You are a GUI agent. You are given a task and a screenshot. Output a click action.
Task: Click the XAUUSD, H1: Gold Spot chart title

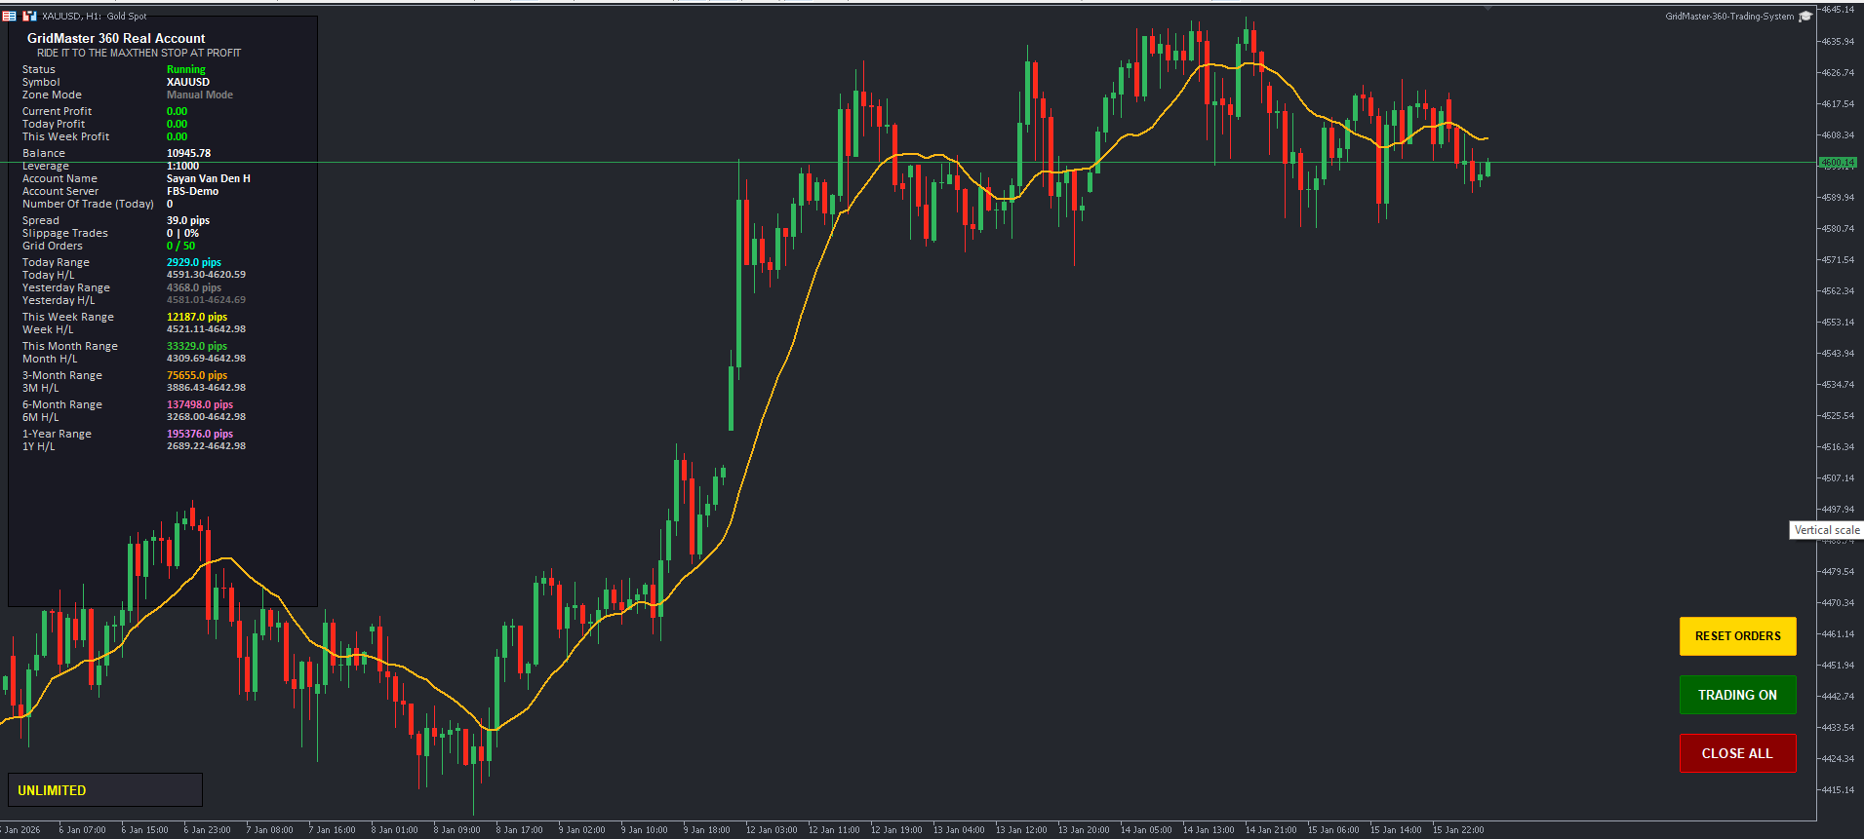point(94,16)
